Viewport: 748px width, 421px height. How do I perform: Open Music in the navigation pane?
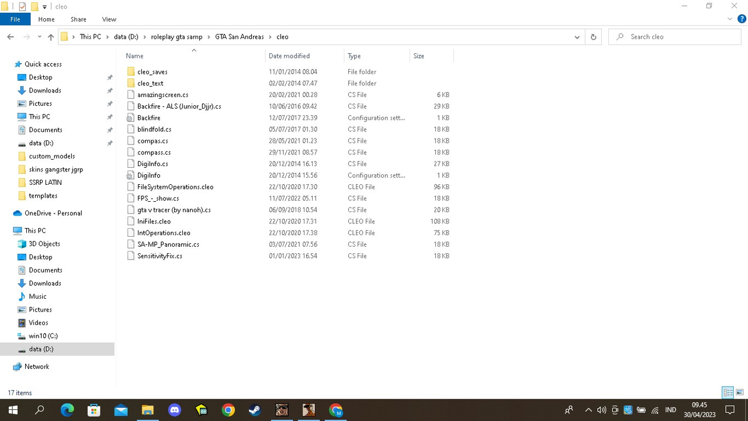coord(37,296)
